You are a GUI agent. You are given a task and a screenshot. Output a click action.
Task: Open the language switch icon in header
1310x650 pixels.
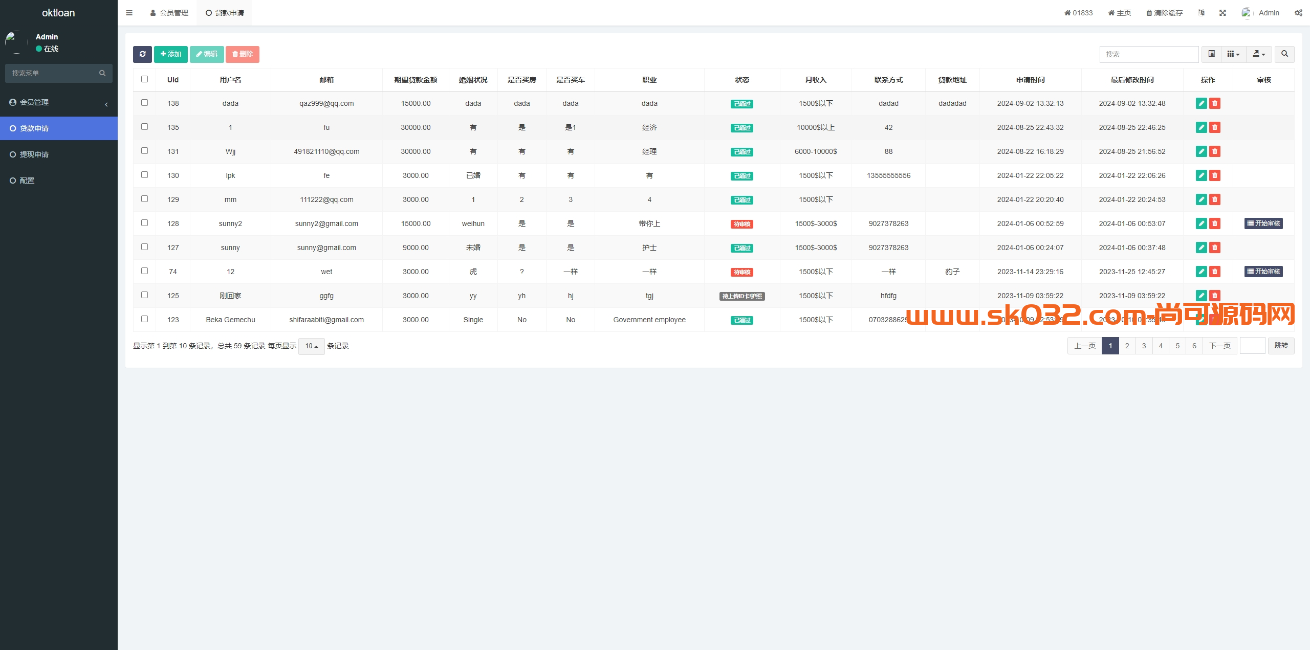click(x=1201, y=13)
